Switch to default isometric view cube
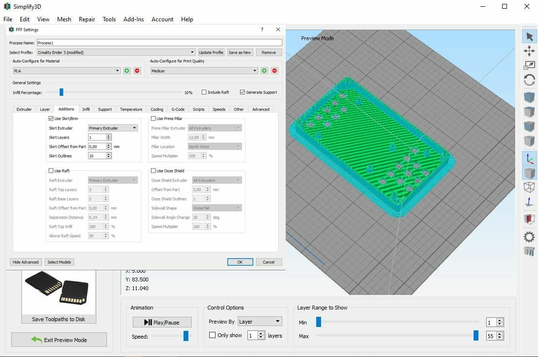This screenshot has width=538, height=357. (x=529, y=97)
